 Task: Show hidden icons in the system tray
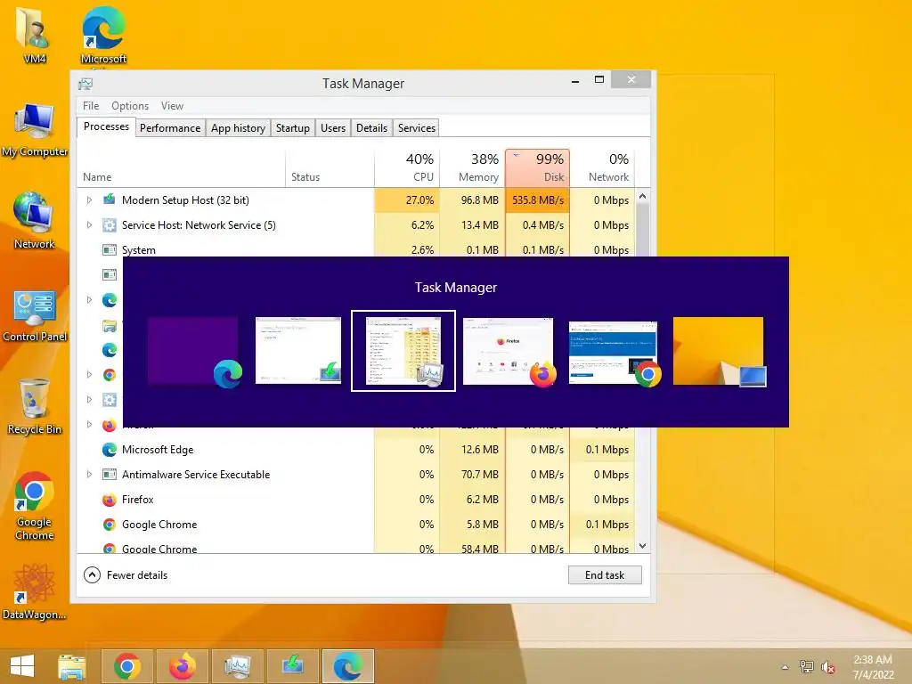(x=785, y=667)
